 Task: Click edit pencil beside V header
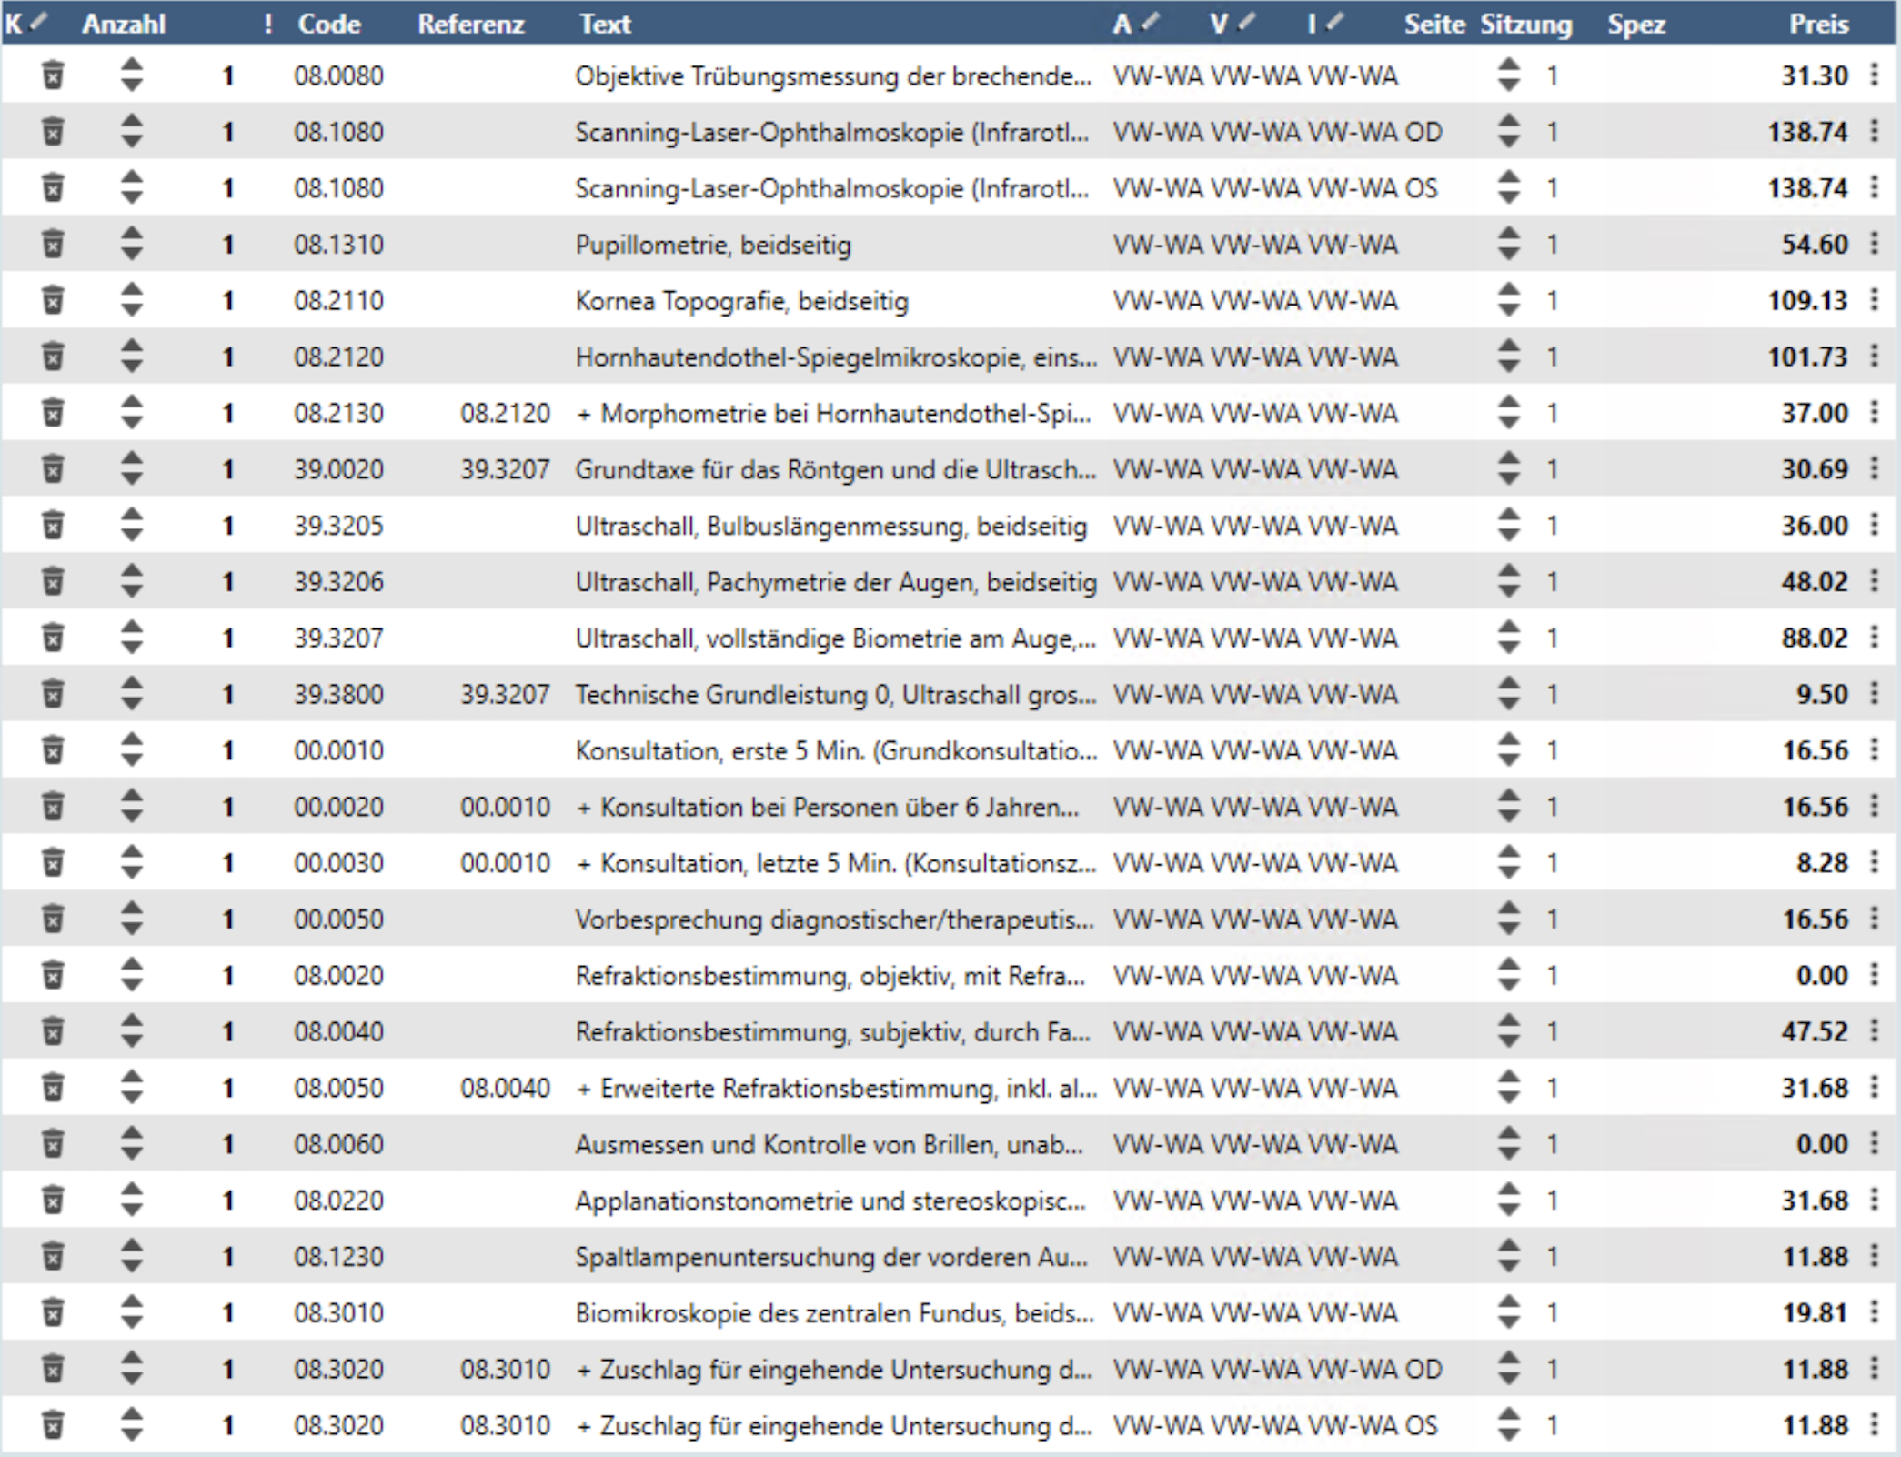coord(1247,22)
